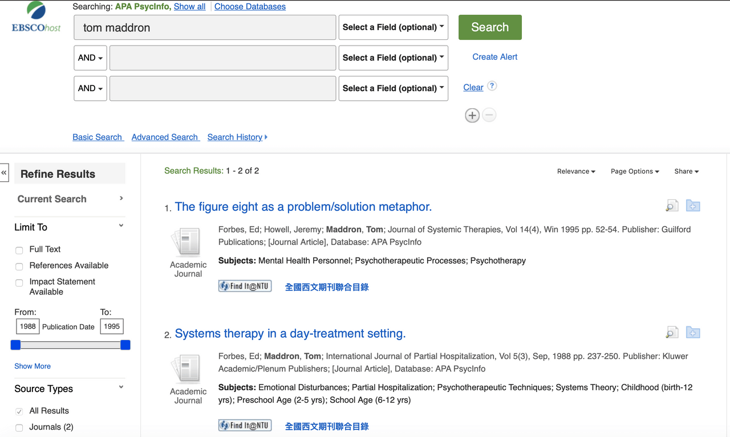Switch to Advanced Search
Image resolution: width=730 pixels, height=437 pixels.
click(165, 137)
